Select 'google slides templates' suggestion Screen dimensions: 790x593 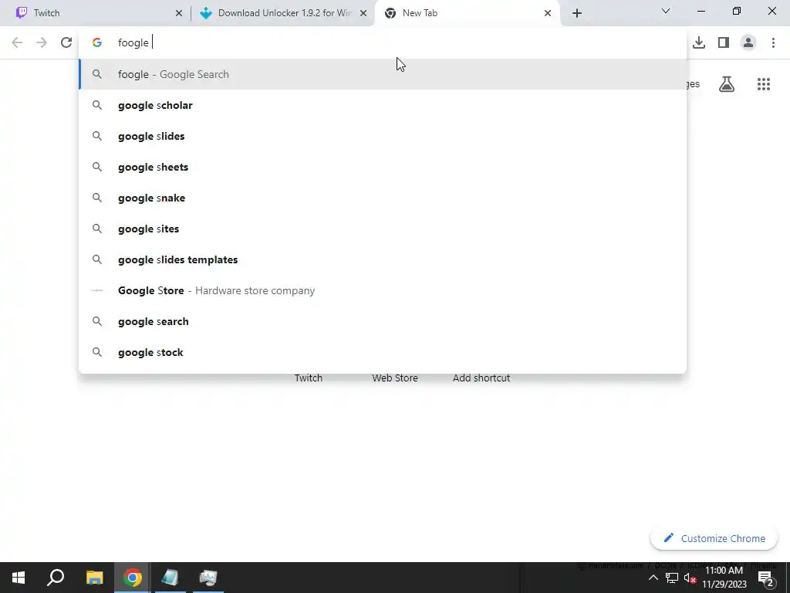coord(383,259)
